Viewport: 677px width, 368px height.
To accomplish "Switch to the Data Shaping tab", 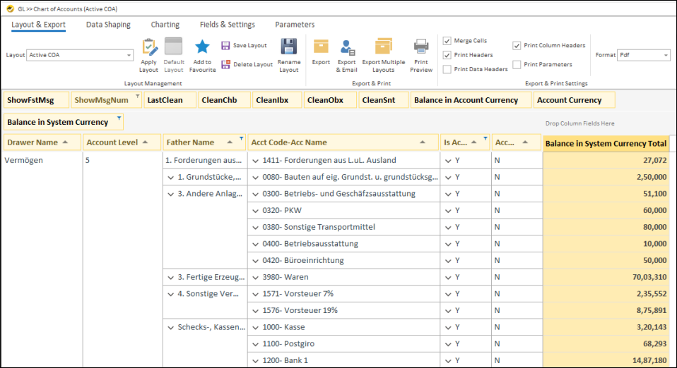I will click(x=108, y=25).
